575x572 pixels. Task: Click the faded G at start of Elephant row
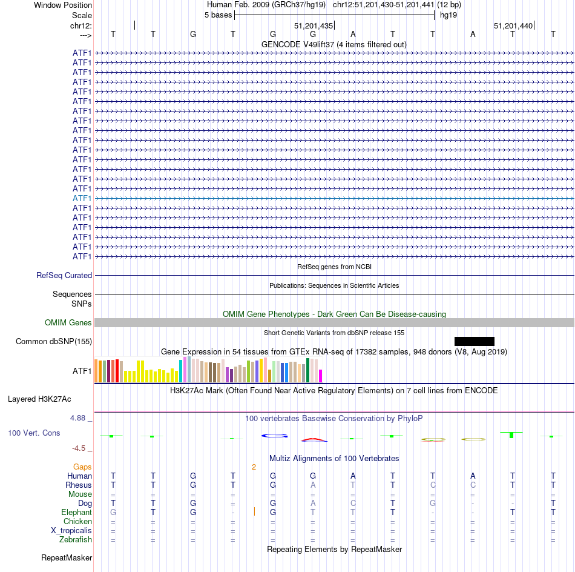coord(113,512)
